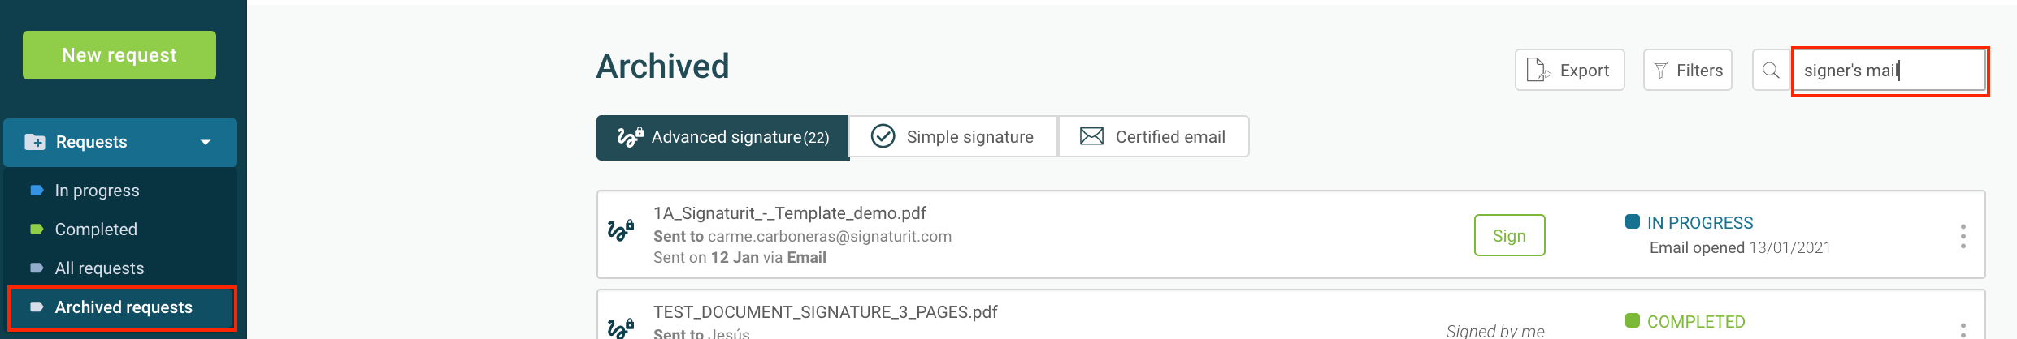Select the Advanced signature tab

(x=722, y=137)
